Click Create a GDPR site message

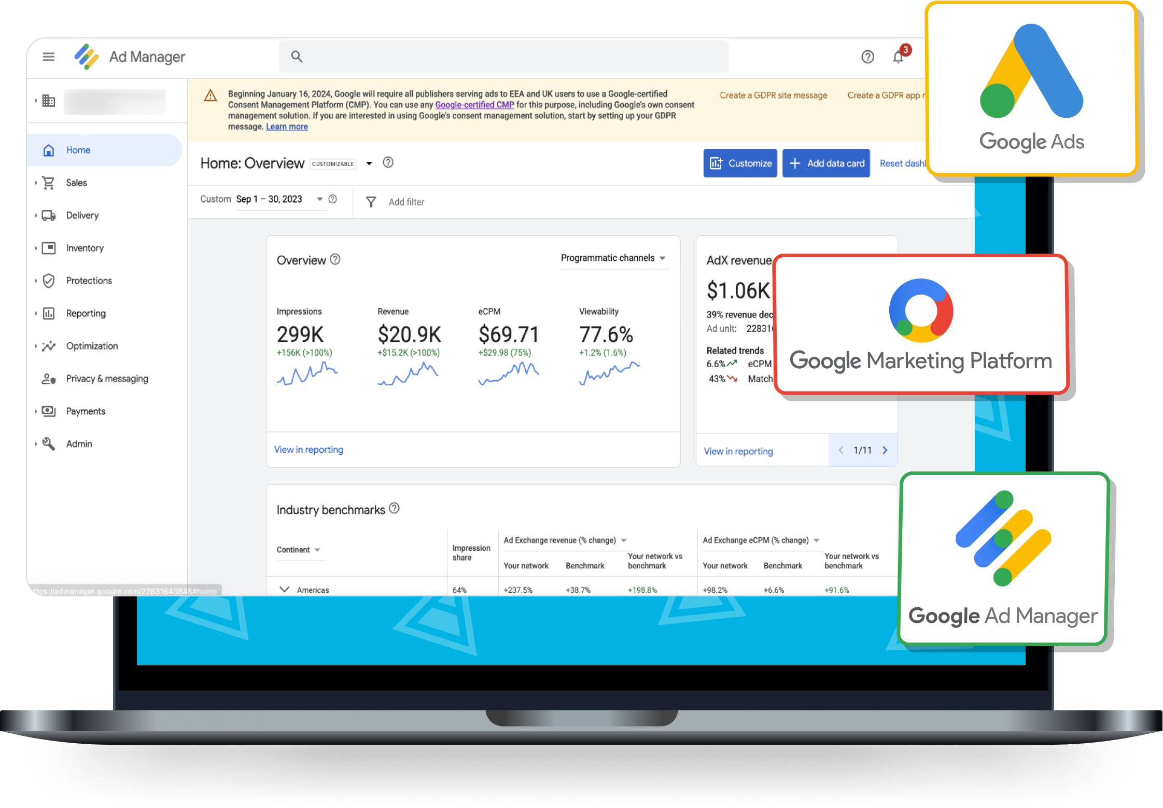tap(774, 95)
